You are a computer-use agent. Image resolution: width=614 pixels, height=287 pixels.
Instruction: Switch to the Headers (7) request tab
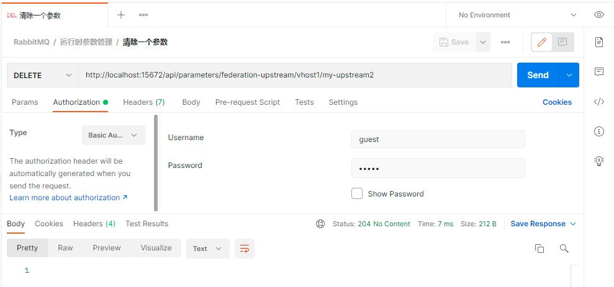pyautogui.click(x=143, y=102)
